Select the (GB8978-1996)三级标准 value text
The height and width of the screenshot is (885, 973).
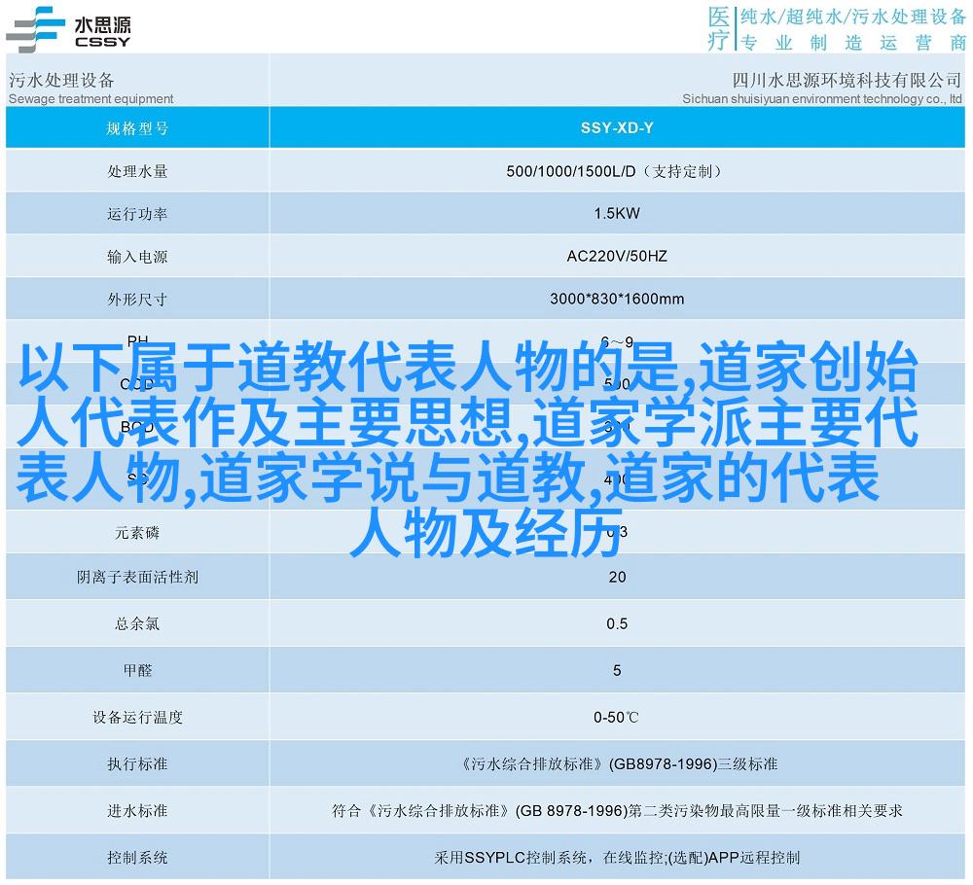point(693,764)
